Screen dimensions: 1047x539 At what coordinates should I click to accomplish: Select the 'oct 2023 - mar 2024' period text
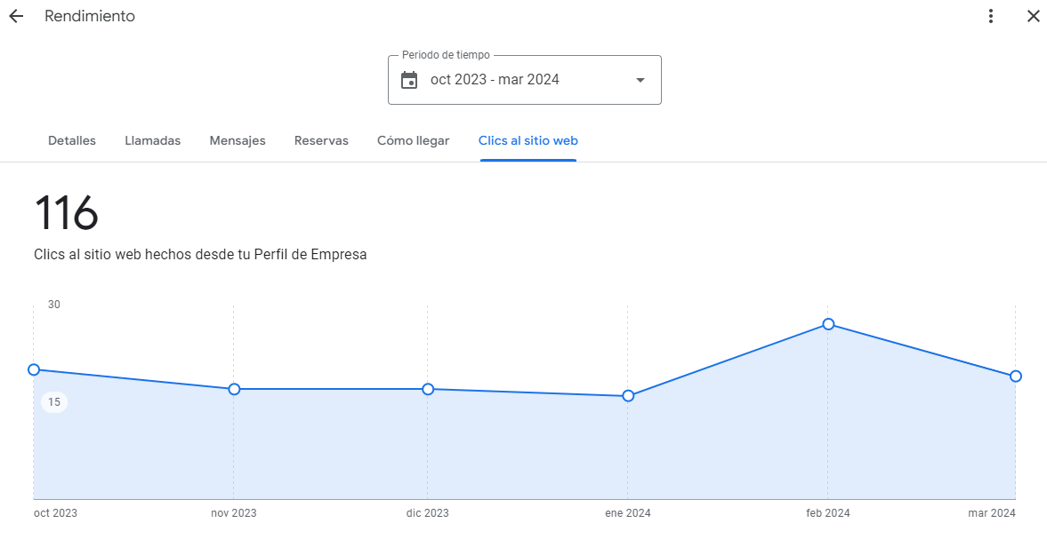point(495,80)
